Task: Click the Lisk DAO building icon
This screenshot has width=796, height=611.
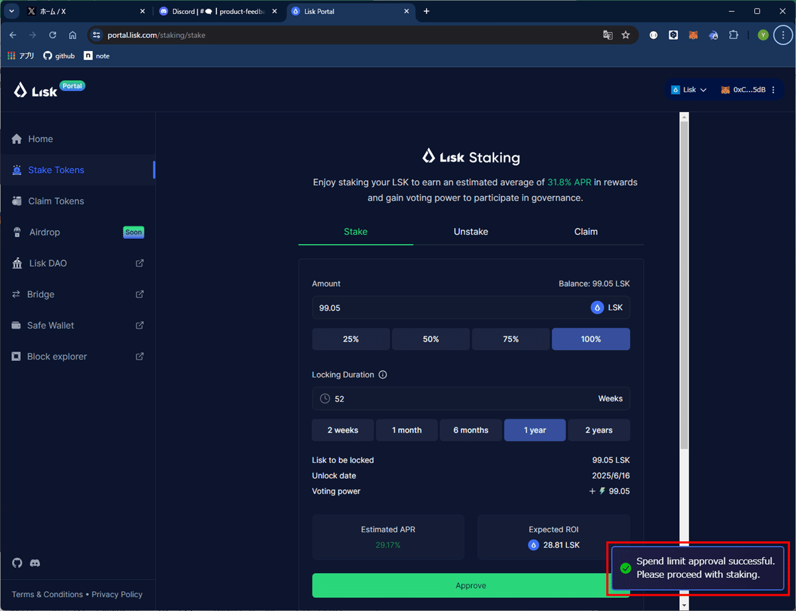Action: point(17,263)
